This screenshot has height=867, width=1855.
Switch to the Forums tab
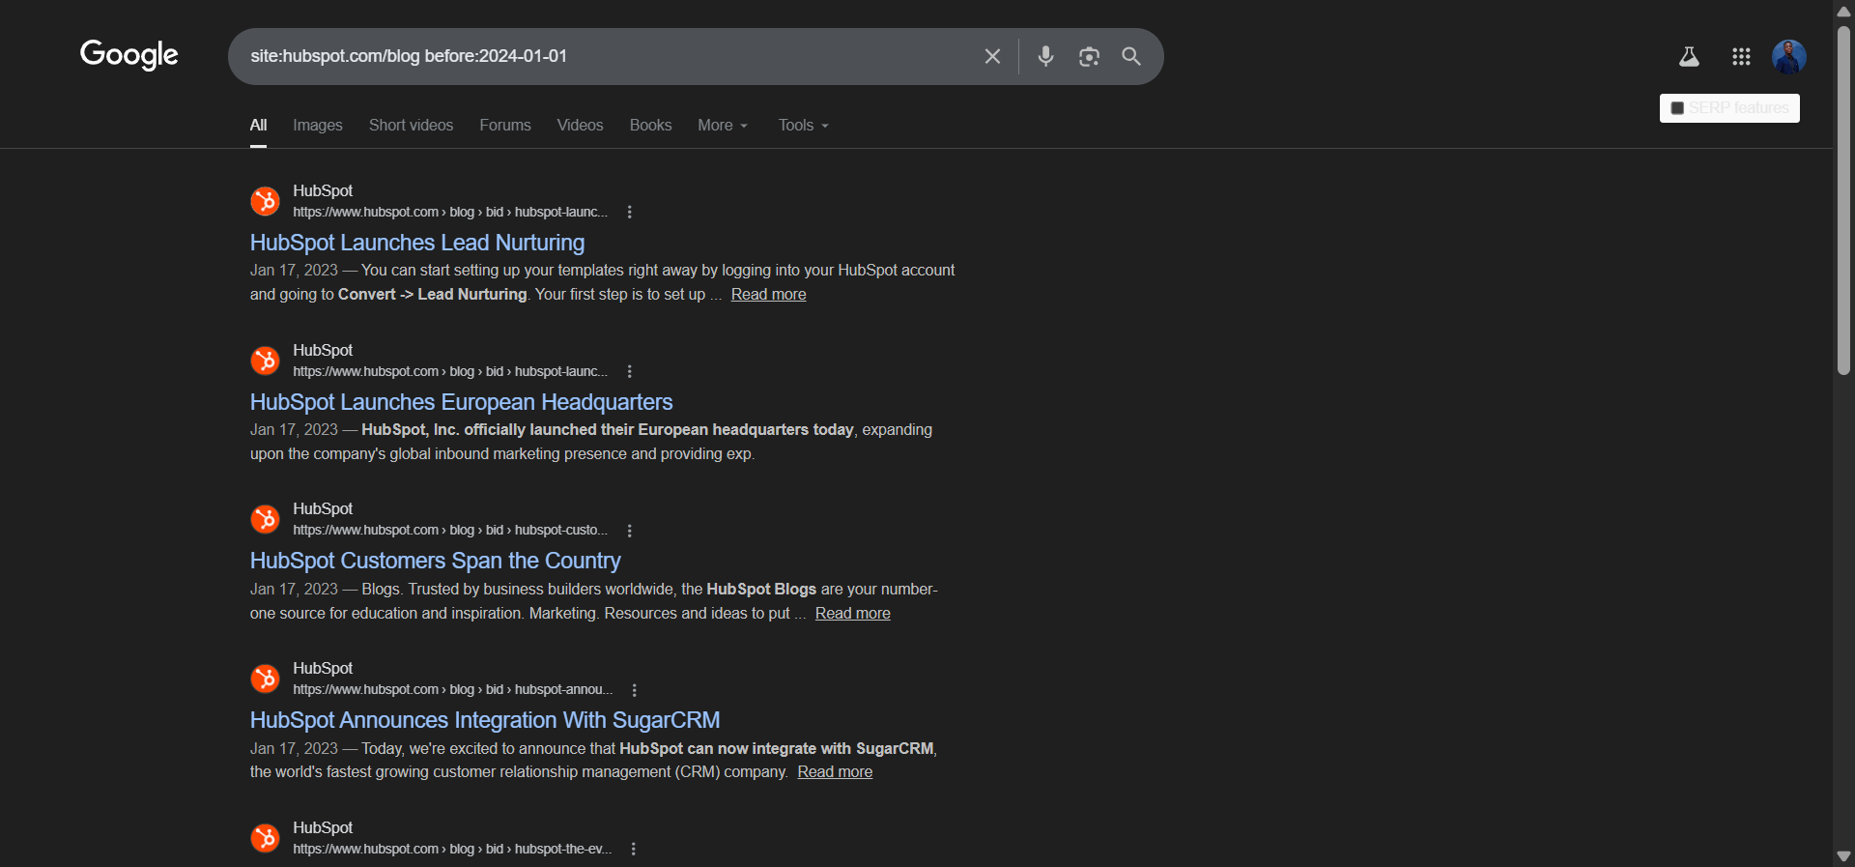(505, 125)
